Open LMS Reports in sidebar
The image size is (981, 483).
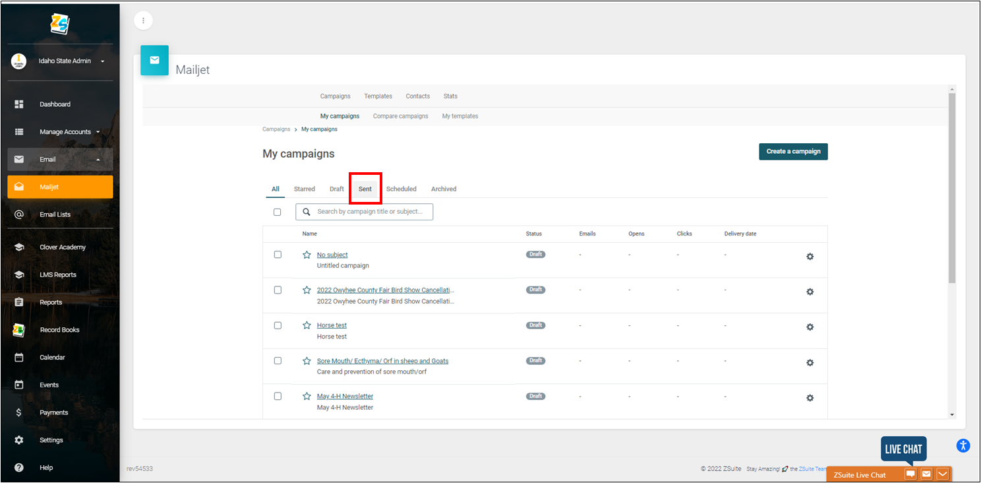coord(58,274)
